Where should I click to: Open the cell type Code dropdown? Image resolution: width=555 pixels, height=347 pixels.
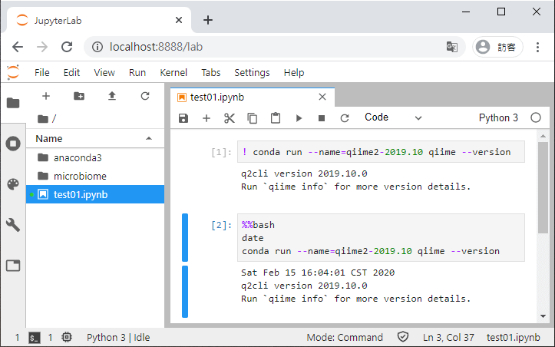[x=393, y=117]
